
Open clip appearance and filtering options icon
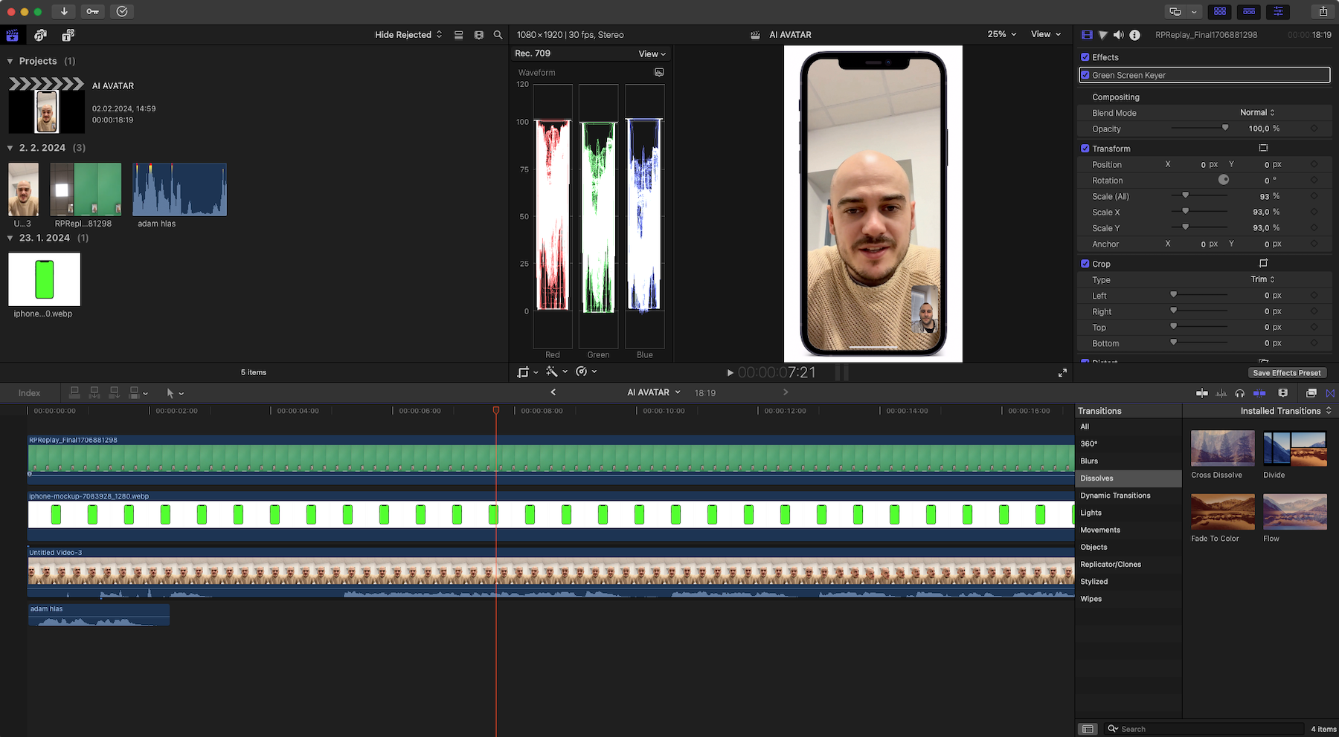tap(478, 35)
